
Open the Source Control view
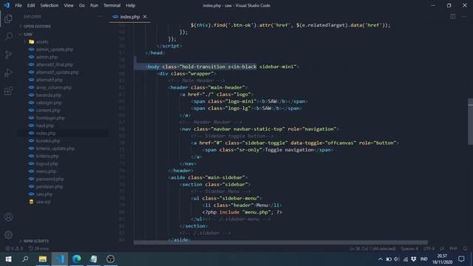[8, 55]
